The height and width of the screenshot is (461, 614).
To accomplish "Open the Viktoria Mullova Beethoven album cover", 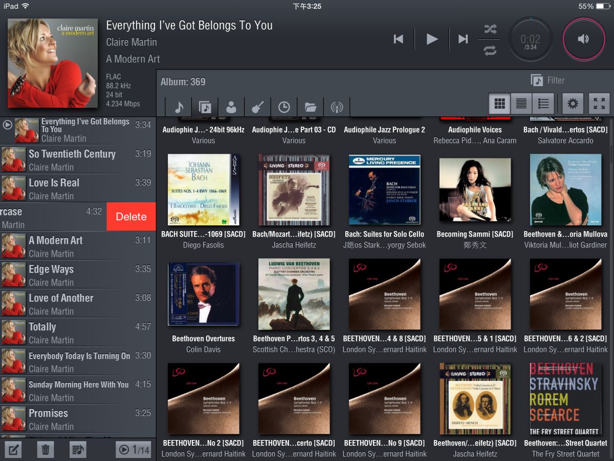I will tap(565, 189).
